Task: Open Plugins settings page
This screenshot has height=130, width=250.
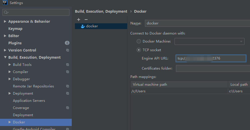Action: [x=15, y=43]
